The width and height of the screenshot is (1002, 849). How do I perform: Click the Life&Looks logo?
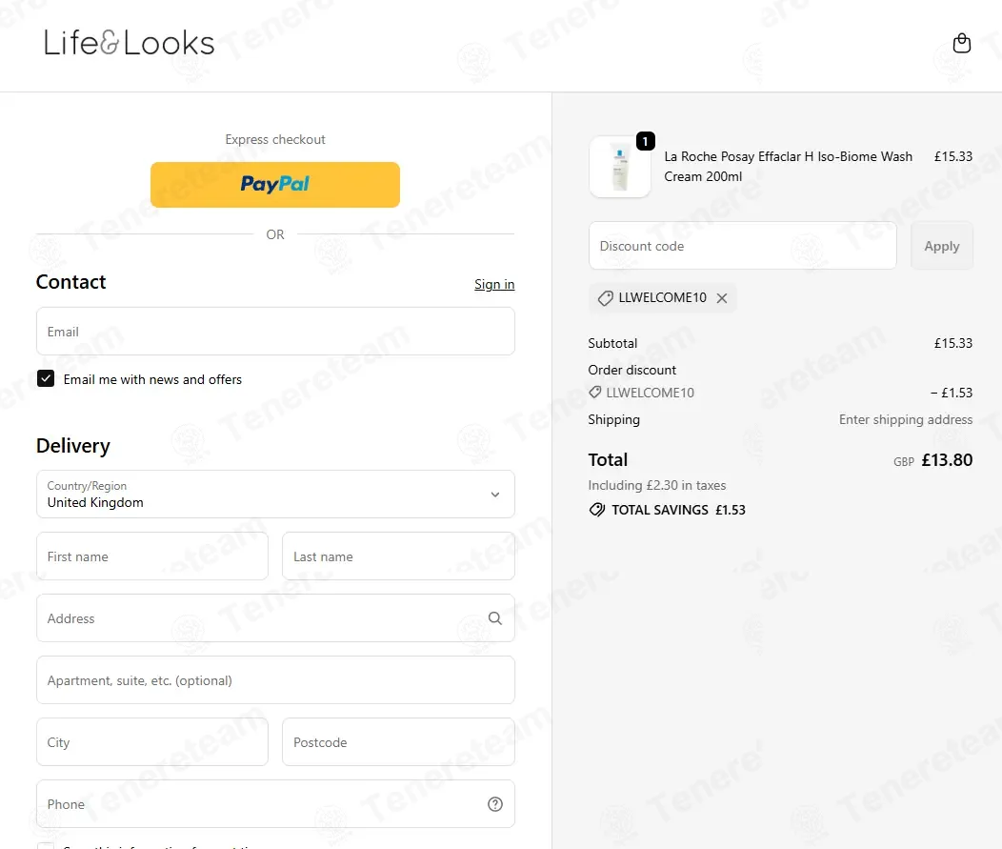click(x=129, y=43)
